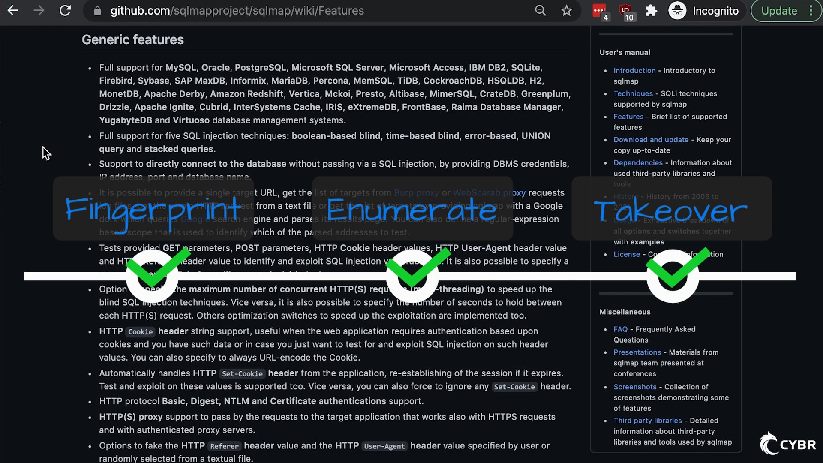Bookmark this page with the star icon
This screenshot has height=463, width=823.
click(567, 11)
